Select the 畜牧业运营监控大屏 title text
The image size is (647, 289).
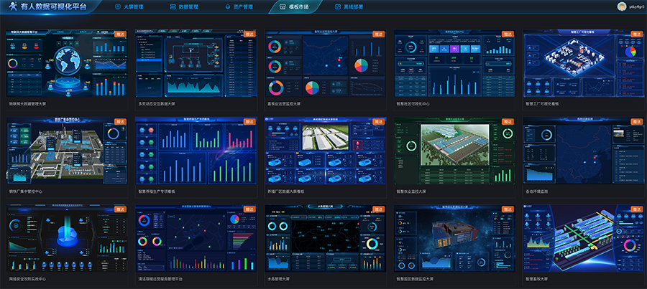point(284,104)
